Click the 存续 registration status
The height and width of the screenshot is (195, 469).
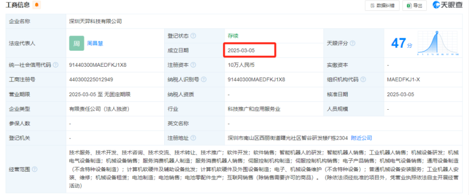(x=233, y=36)
